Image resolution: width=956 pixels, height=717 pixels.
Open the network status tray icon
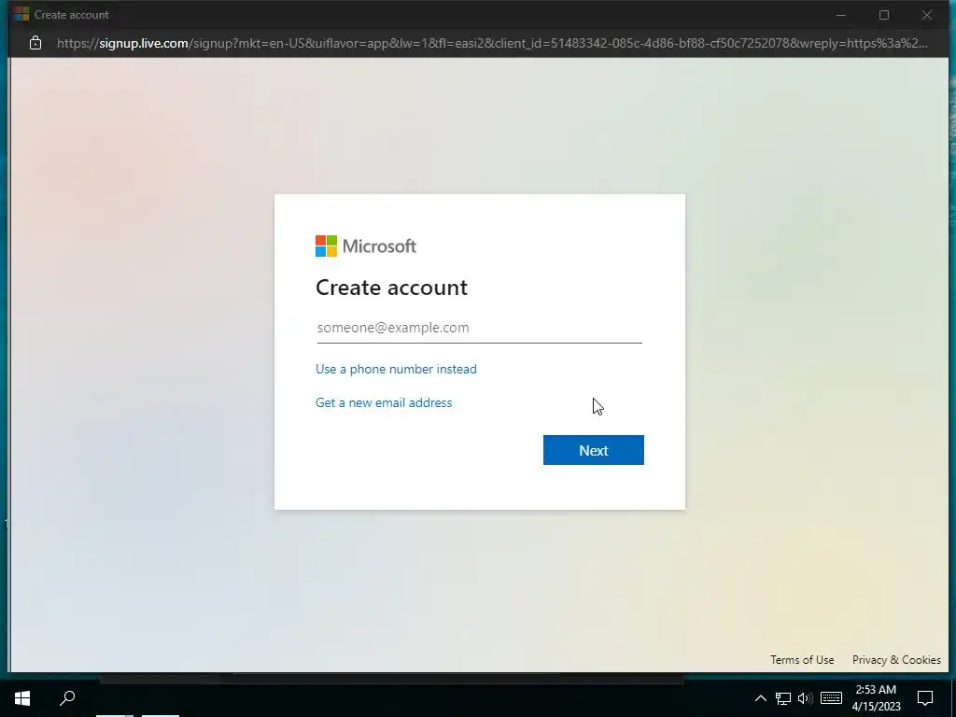[783, 698]
